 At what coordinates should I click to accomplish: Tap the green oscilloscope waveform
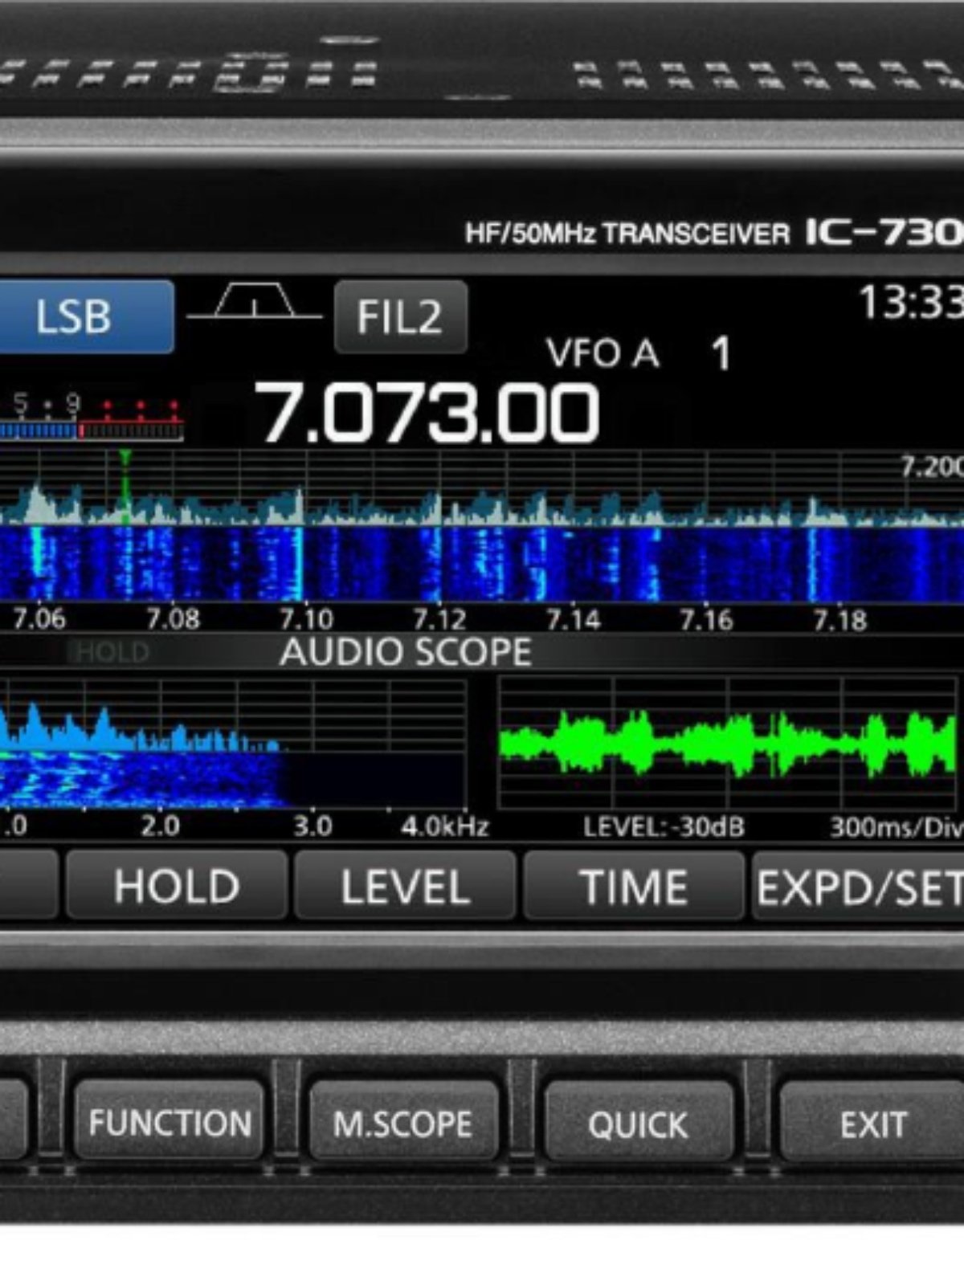tap(729, 743)
